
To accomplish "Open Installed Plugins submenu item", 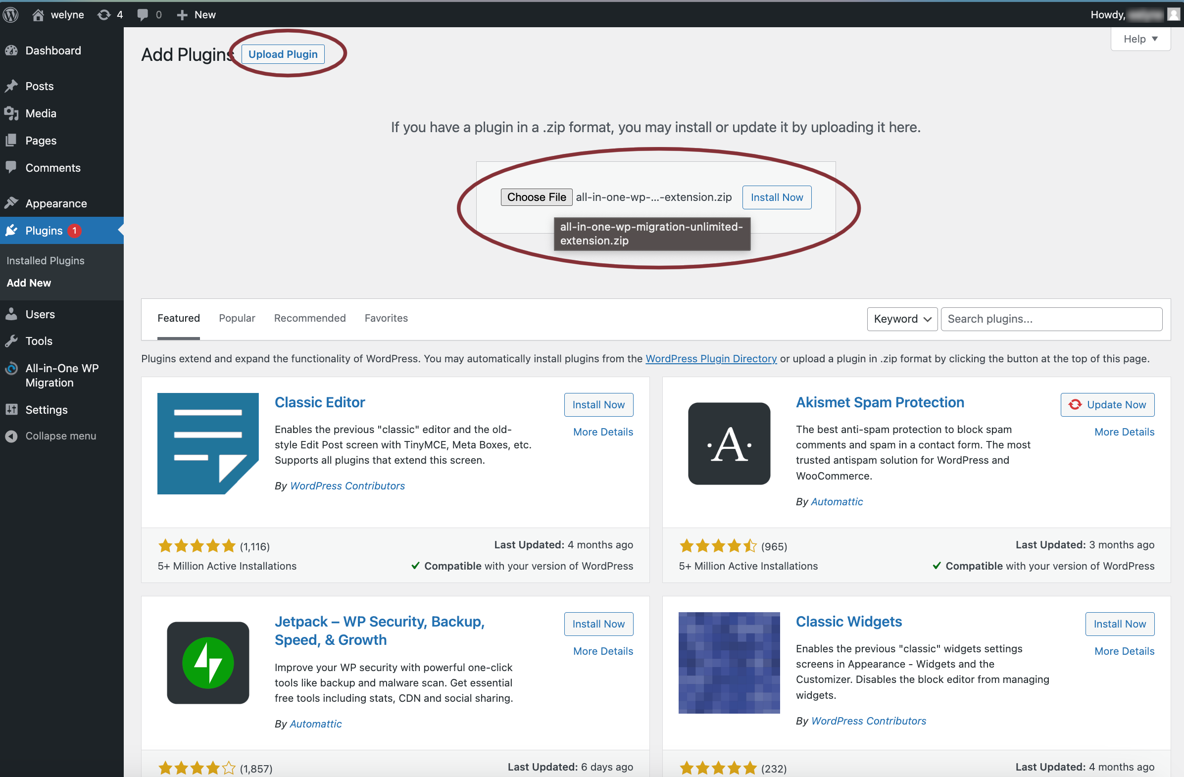I will (x=45, y=261).
